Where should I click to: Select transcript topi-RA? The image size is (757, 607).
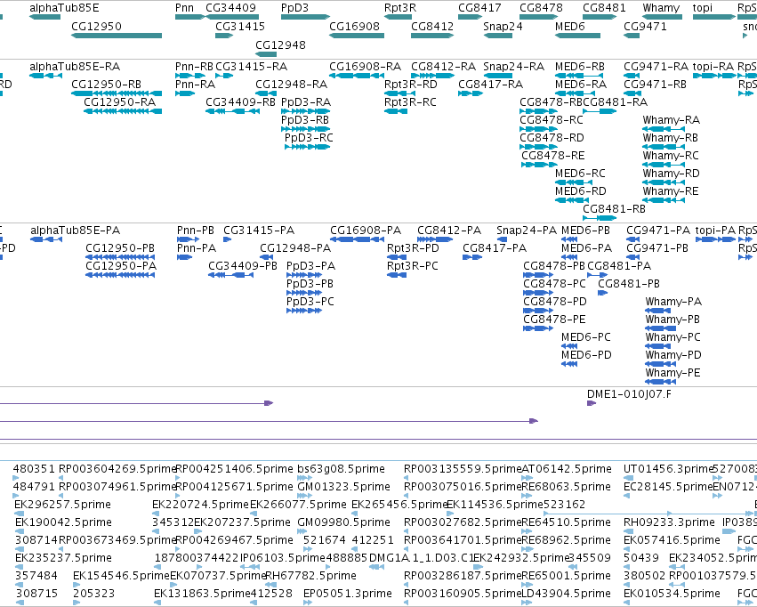tap(714, 67)
